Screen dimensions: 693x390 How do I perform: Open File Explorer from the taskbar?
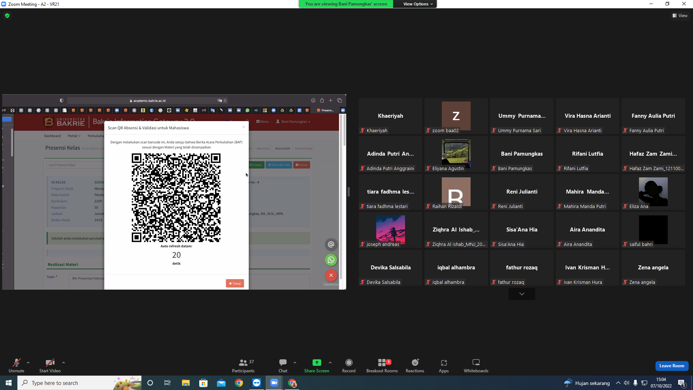(x=186, y=383)
